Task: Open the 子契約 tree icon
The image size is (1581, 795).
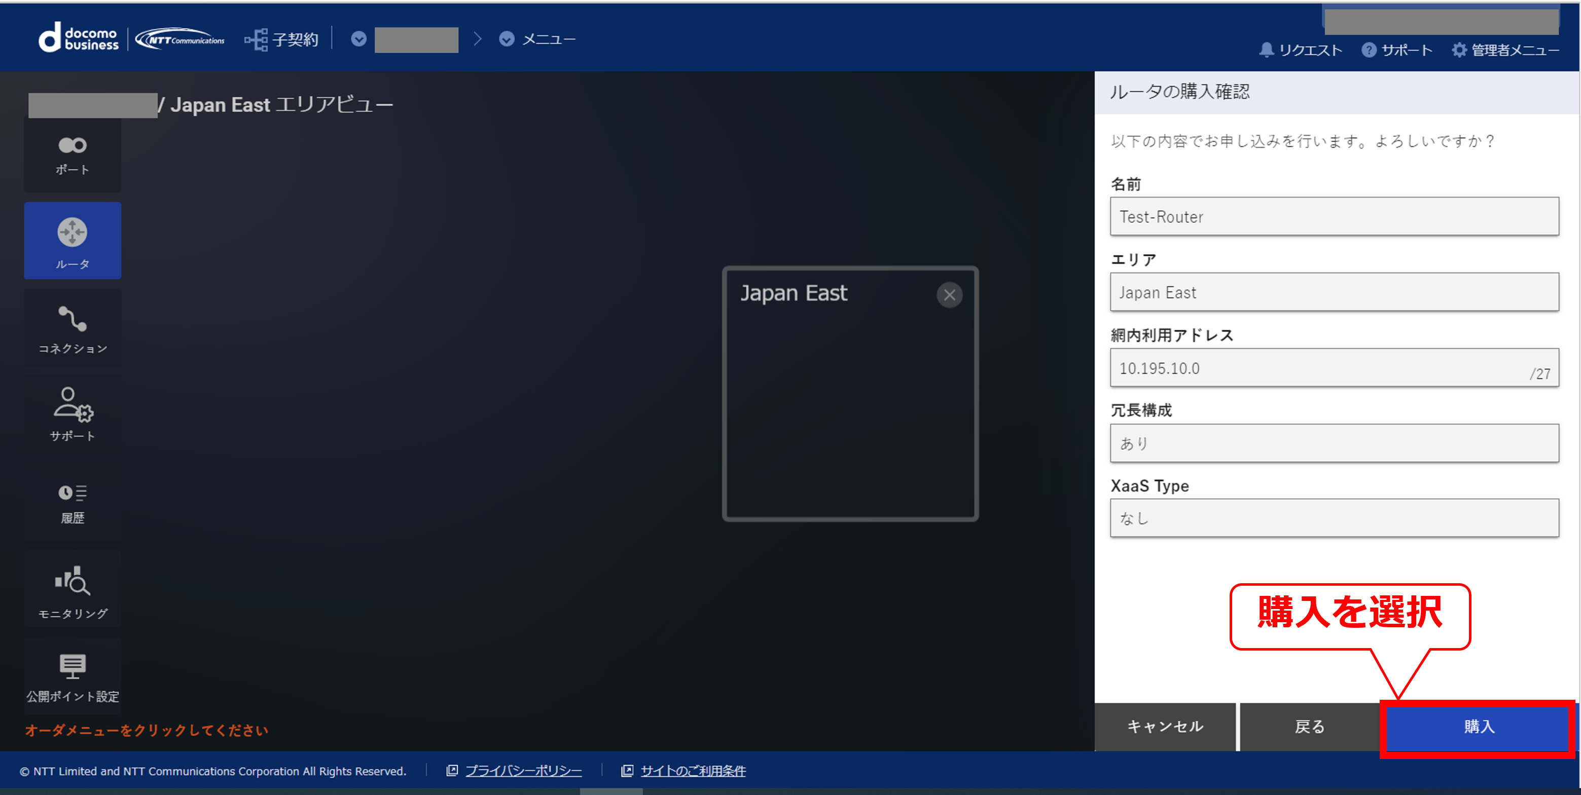Action: tap(256, 40)
